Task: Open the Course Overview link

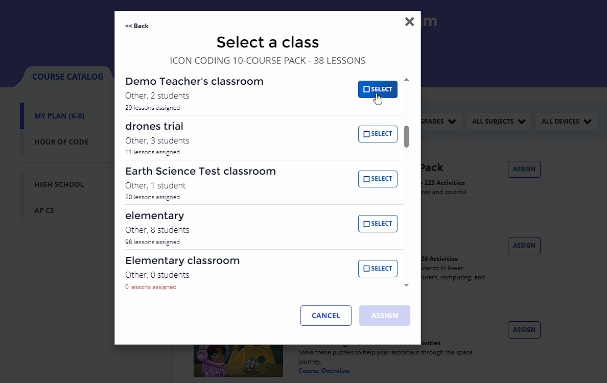Action: tap(324, 371)
